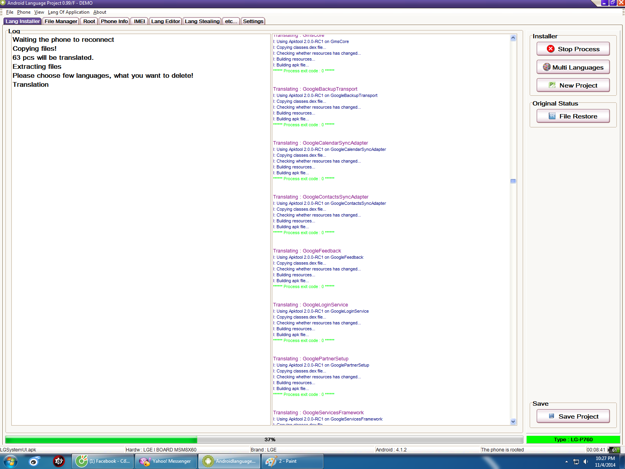The width and height of the screenshot is (625, 469).
Task: Open the File Manager tab
Action: pos(61,21)
